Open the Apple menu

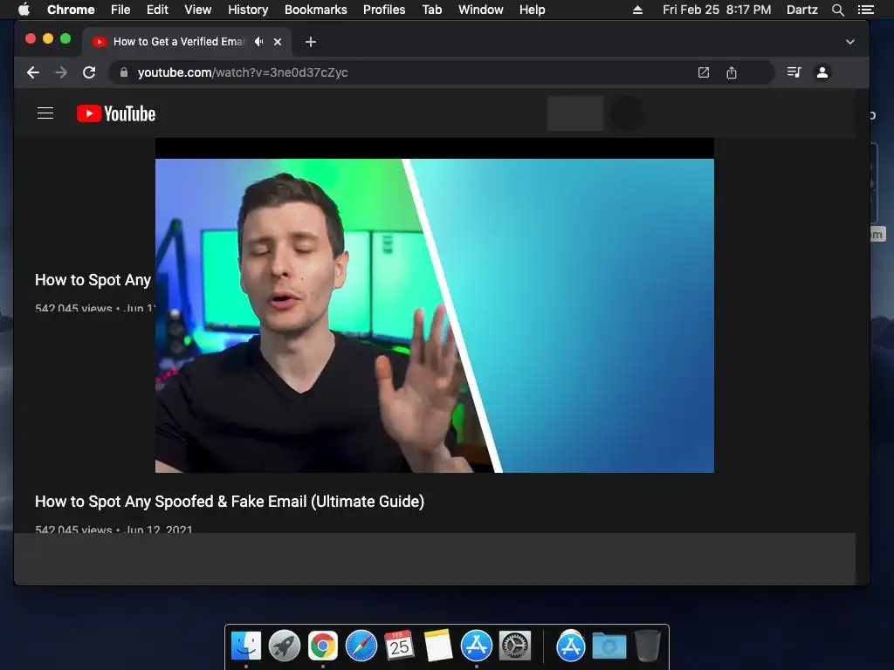point(24,10)
